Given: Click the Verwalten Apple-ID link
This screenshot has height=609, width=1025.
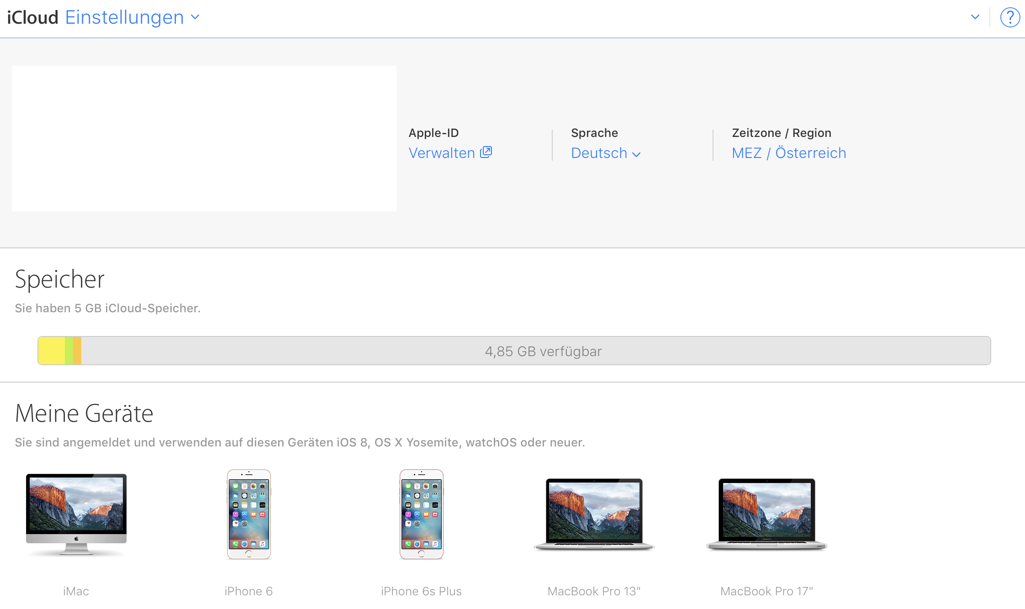Looking at the screenshot, I should click(442, 153).
